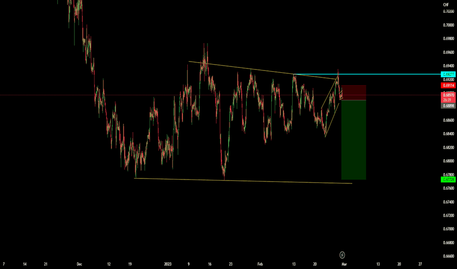Screen dimensions: 457x269
Task: Select the red stop-loss zone of the short position
Action: (354, 92)
